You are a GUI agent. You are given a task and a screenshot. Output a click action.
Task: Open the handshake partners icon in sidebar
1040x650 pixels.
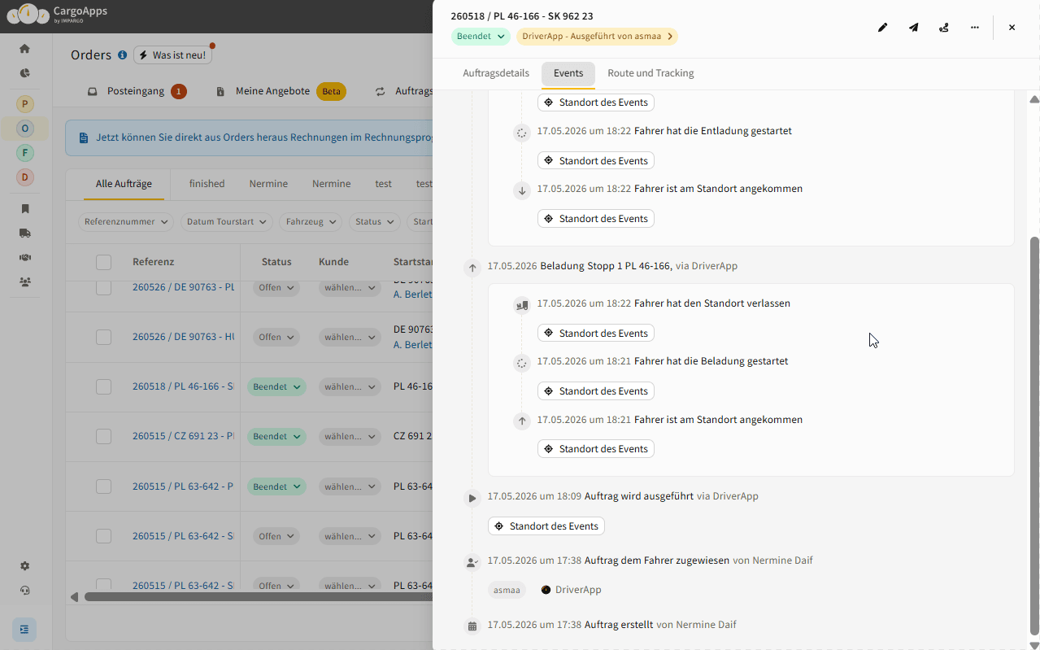(x=25, y=258)
